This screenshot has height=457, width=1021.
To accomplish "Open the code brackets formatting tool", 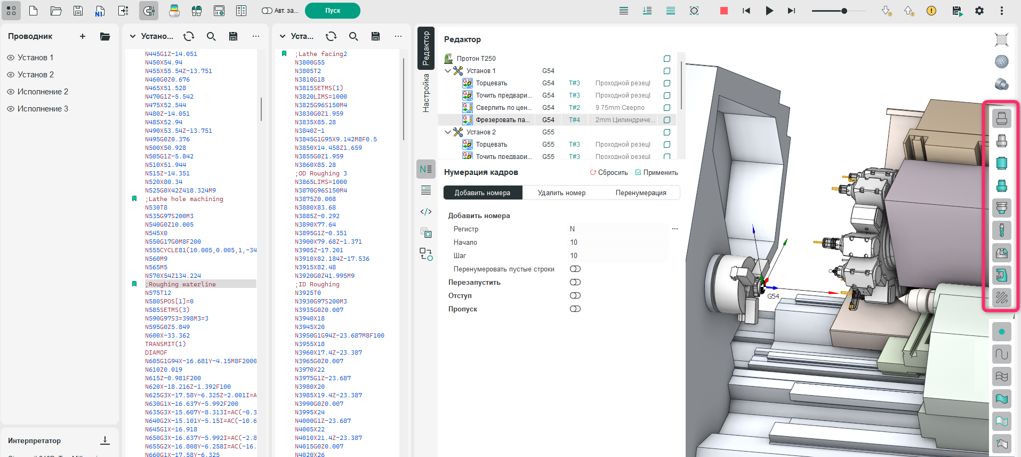I will pyautogui.click(x=425, y=212).
